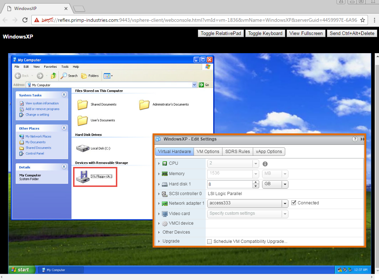The height and width of the screenshot is (280, 379).
Task: Open the Views dropdown in My Computer toolbar
Action: [x=108, y=76]
